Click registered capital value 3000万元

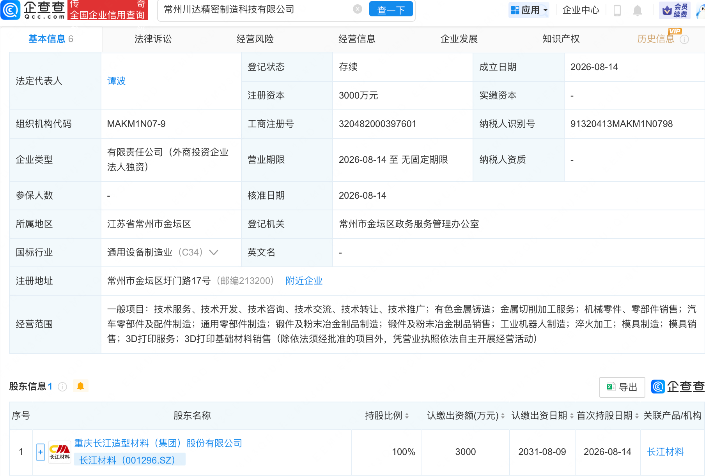point(358,95)
